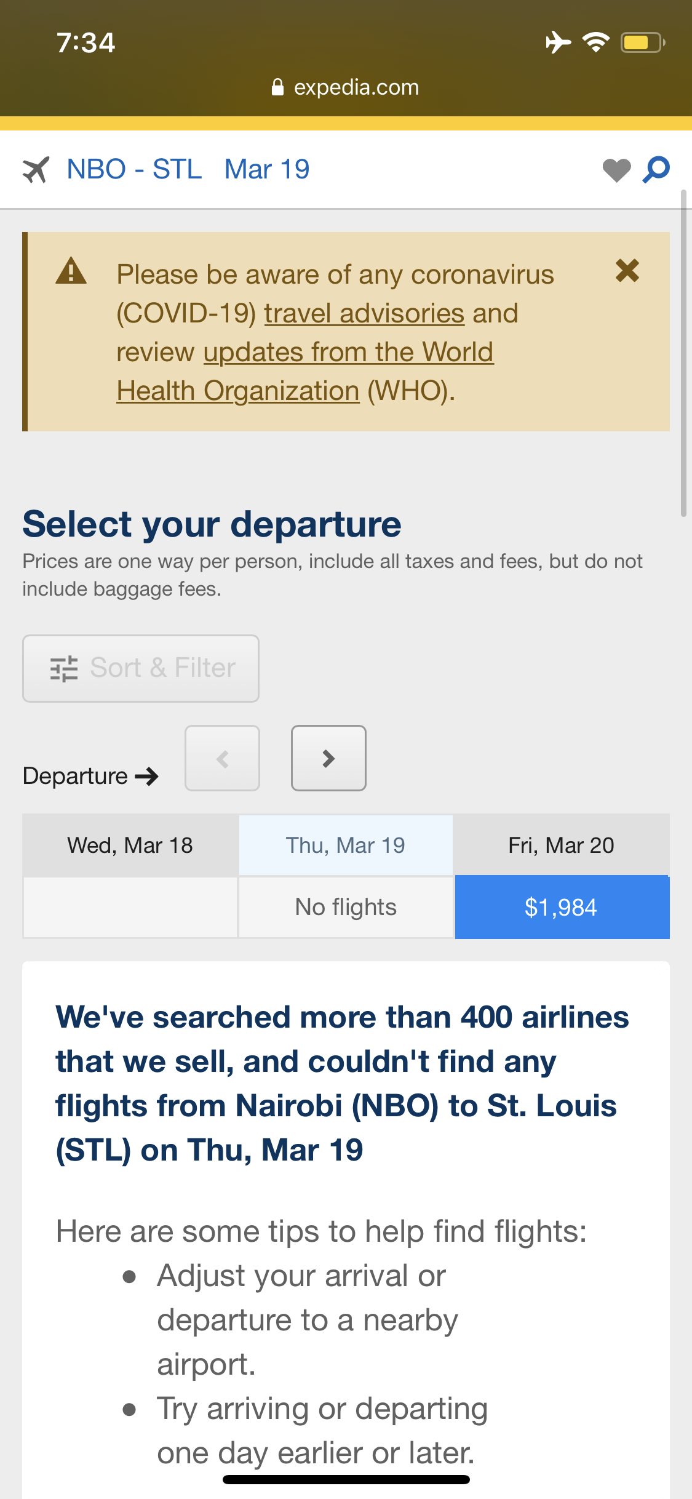The height and width of the screenshot is (1499, 692).
Task: Tap the No flights cell for Thursday
Action: (346, 908)
